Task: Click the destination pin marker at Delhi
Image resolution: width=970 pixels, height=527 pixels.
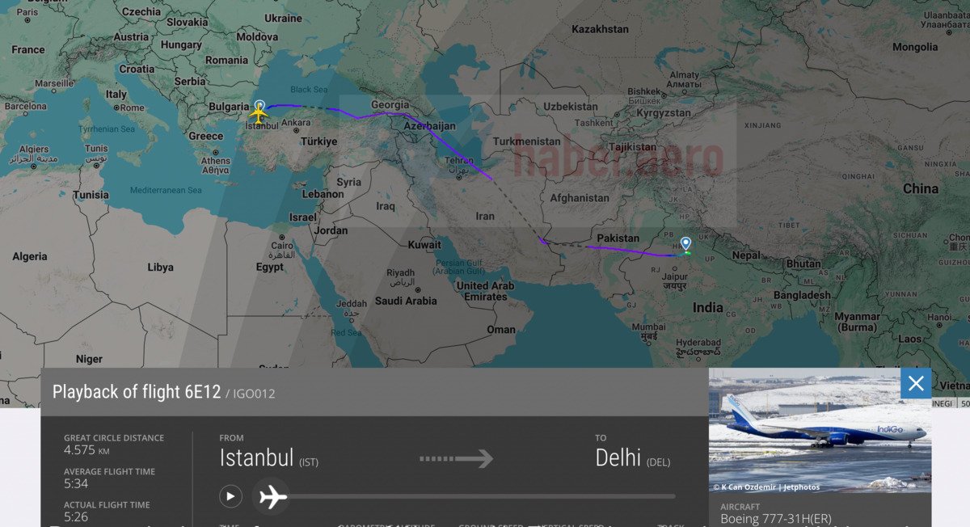Action: (685, 244)
